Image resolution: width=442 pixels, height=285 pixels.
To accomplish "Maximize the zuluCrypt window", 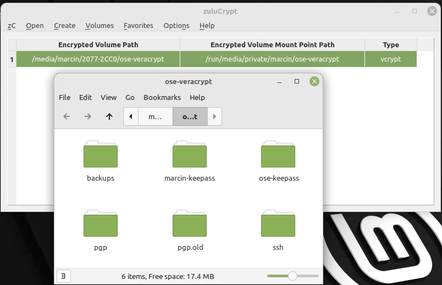I will tap(415, 11).
